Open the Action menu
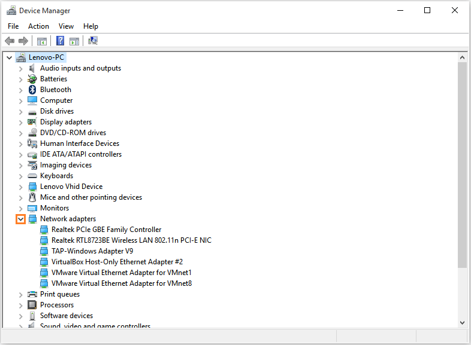Screen dimensions: 471x345 tap(38, 26)
